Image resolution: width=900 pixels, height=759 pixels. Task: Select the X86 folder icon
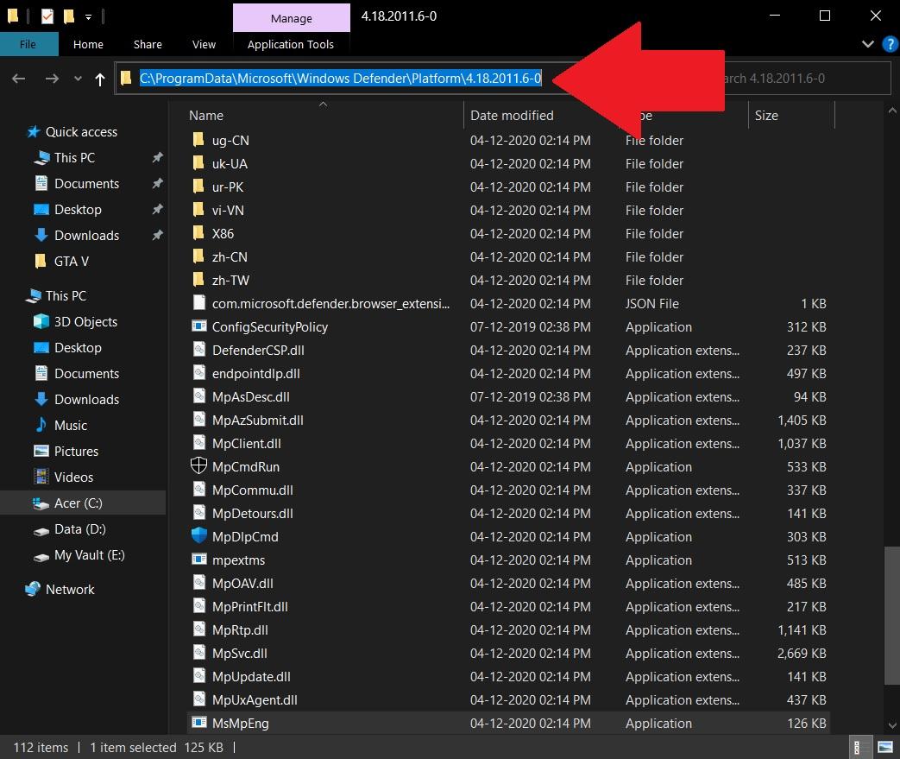click(198, 232)
